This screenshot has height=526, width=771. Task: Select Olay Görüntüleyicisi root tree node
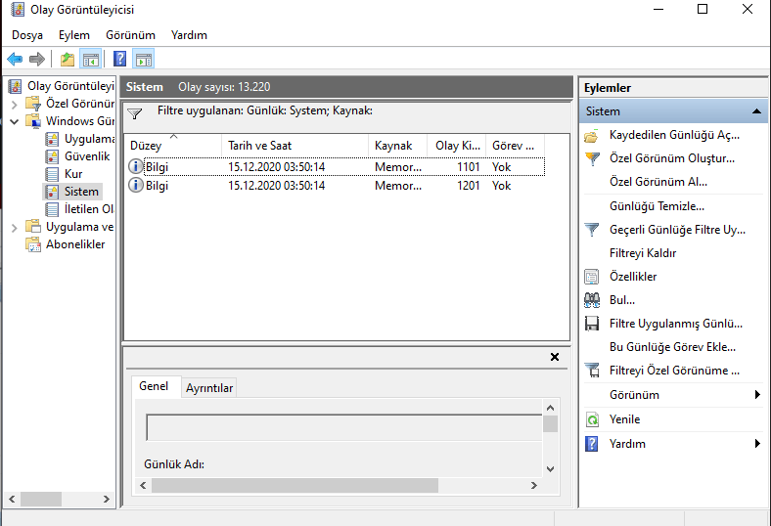coord(70,86)
